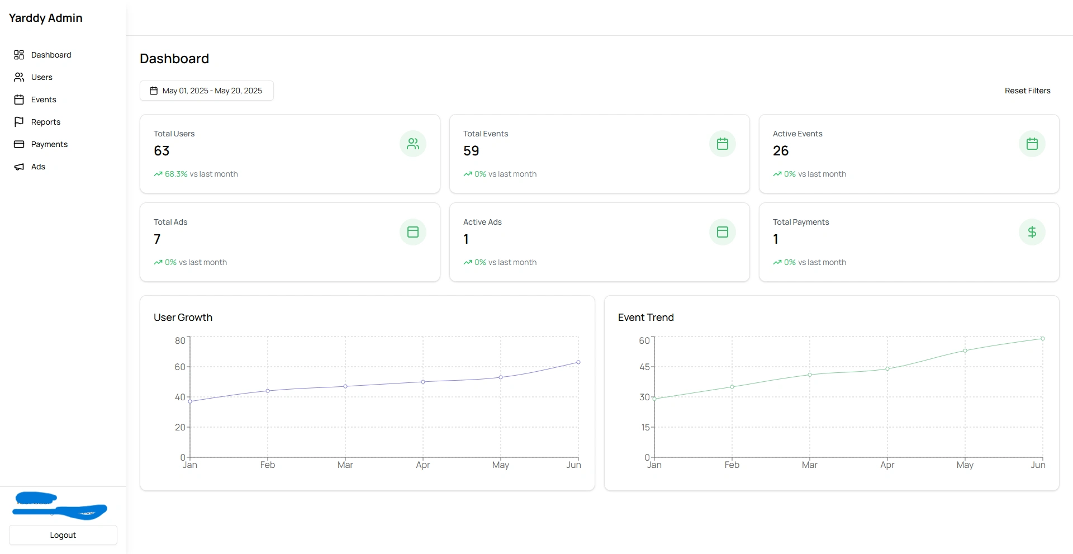
Task: Click the window icon on Active Ads card
Action: coord(723,232)
